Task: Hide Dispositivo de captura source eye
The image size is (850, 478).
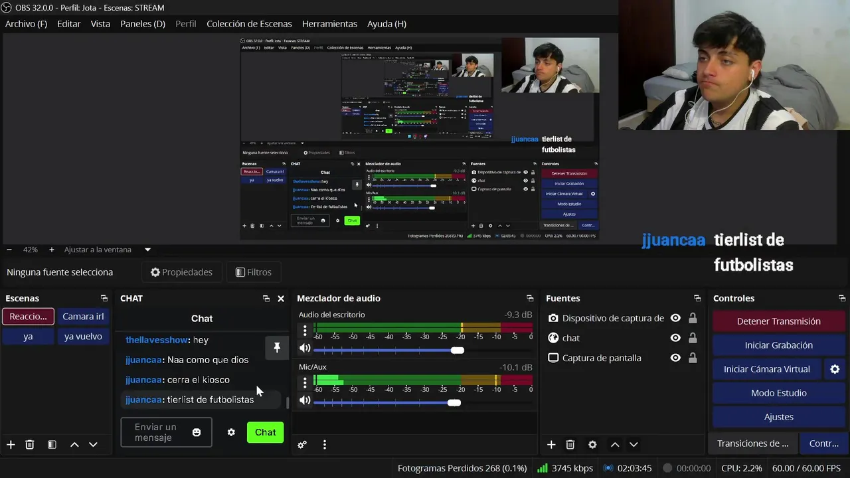Action: (675, 318)
